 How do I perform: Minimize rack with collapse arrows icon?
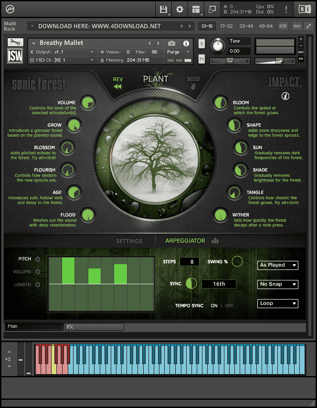click(x=308, y=26)
